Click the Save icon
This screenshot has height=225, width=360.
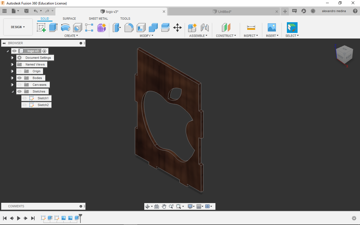pos(26,11)
